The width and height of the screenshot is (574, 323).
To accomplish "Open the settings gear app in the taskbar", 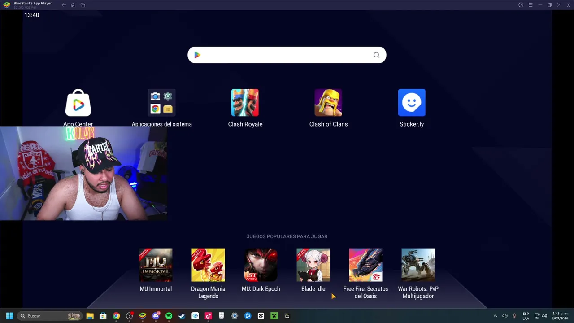I will pyautogui.click(x=235, y=316).
